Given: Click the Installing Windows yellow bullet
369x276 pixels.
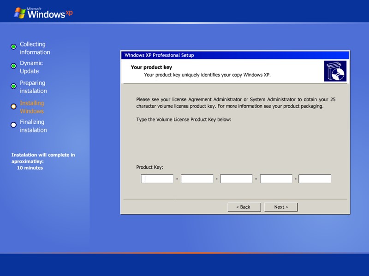Looking at the screenshot, I should tap(14, 106).
